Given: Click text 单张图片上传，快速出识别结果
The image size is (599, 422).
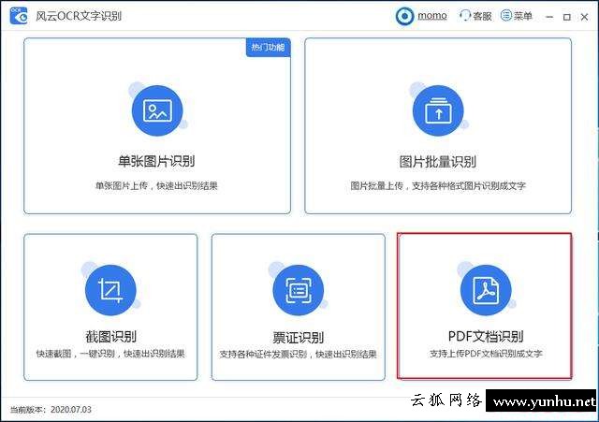Looking at the screenshot, I should pos(156,186).
